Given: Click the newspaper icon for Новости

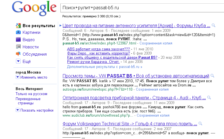Looking at the screenshot, I should tap(18, 47).
